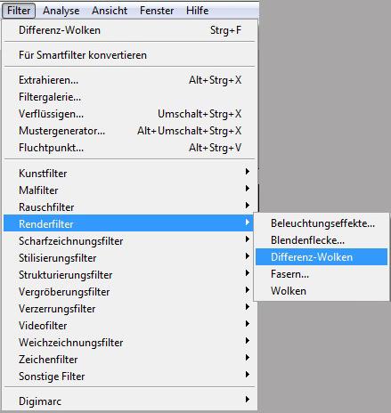Open the Filter menu
The height and width of the screenshot is (413, 391).
click(x=19, y=11)
